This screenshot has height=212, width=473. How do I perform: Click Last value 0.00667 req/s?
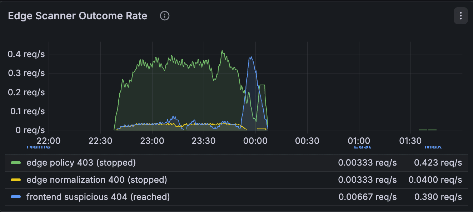pyautogui.click(x=368, y=197)
